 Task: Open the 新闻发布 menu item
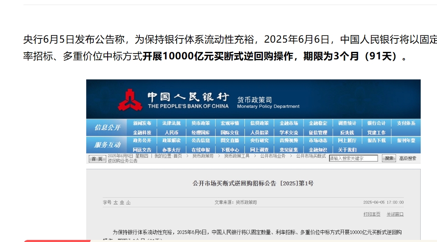click(x=142, y=123)
